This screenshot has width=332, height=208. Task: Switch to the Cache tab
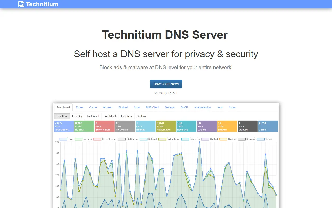93,107
